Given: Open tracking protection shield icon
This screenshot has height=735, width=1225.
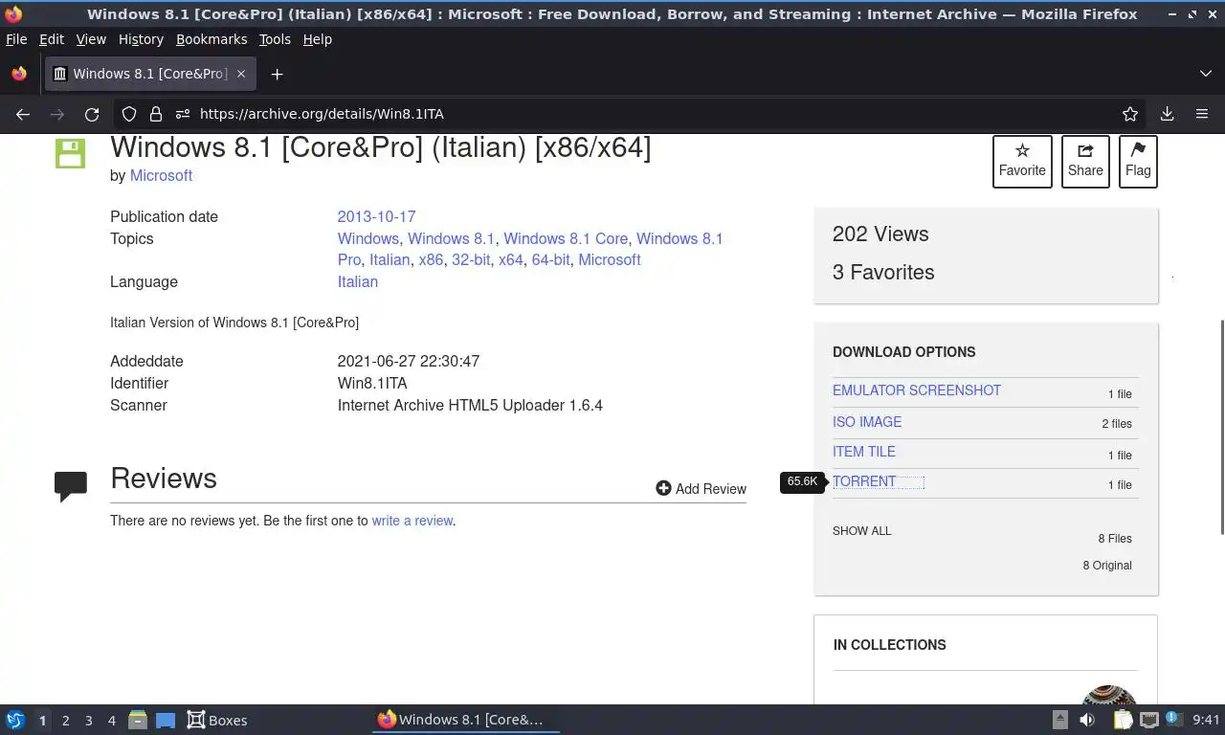Looking at the screenshot, I should pos(129,114).
